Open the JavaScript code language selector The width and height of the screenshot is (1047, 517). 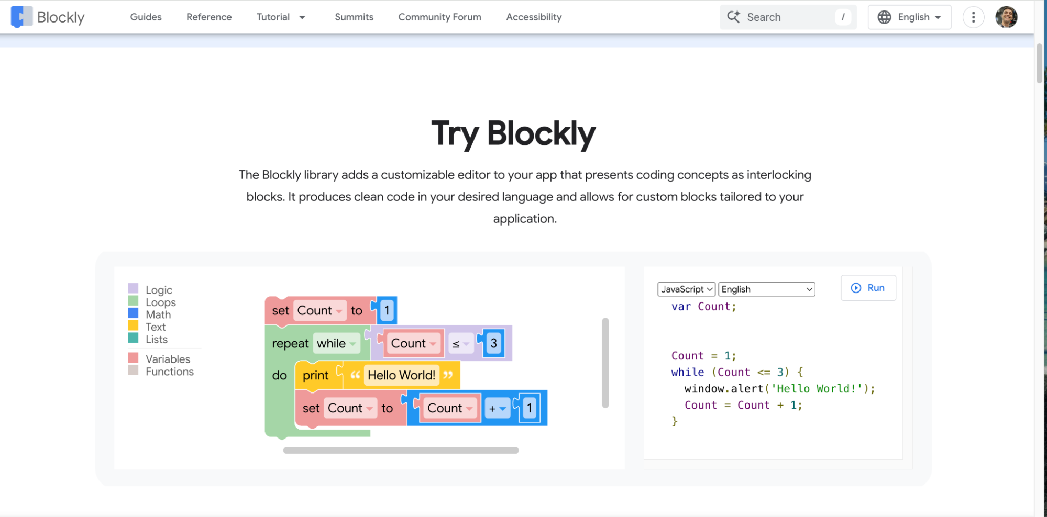click(686, 289)
